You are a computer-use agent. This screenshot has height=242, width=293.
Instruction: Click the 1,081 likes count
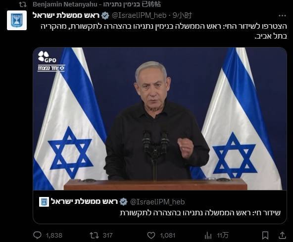coord(168,235)
